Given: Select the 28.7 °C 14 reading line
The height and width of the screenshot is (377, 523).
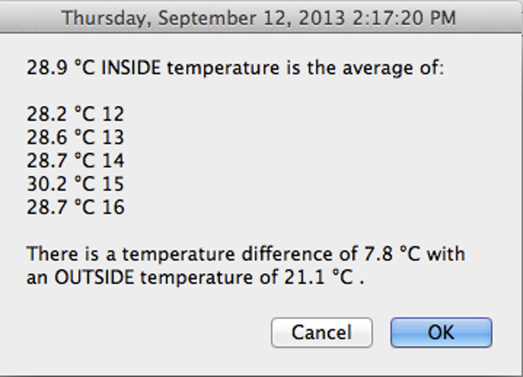Looking at the screenshot, I should [x=75, y=161].
